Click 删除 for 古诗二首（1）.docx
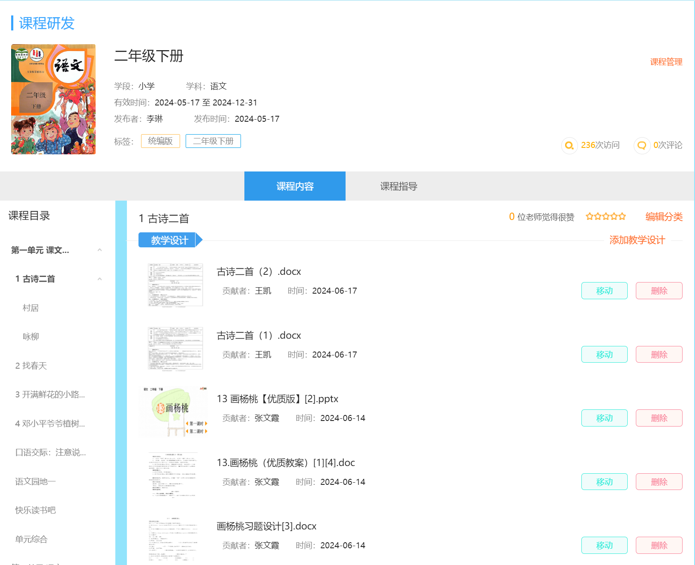This screenshot has width=695, height=565. [x=659, y=355]
